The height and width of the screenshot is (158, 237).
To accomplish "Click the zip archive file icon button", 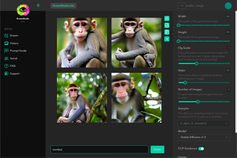I will click(x=167, y=32).
